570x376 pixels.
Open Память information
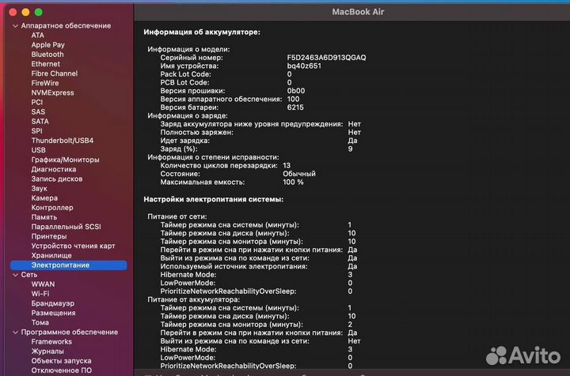[x=44, y=217]
